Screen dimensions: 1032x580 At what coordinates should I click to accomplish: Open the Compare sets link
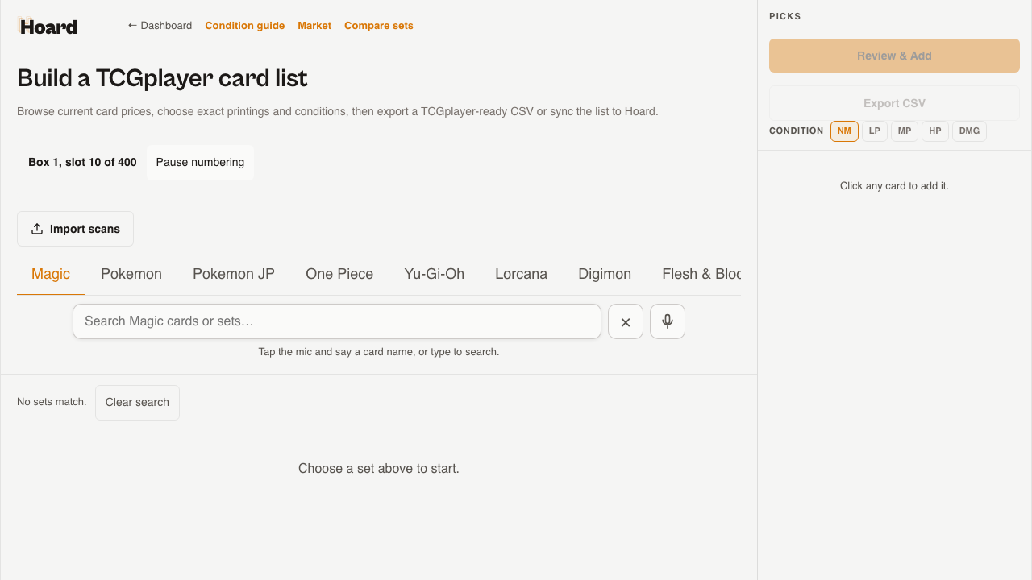(379, 26)
